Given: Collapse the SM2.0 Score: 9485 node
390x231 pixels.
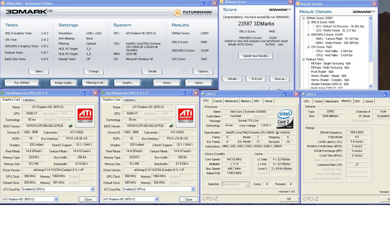Looking at the screenshot, I should click(x=308, y=22).
